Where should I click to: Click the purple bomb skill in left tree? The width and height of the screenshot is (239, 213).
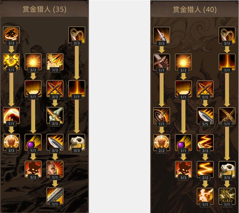coord(33,142)
